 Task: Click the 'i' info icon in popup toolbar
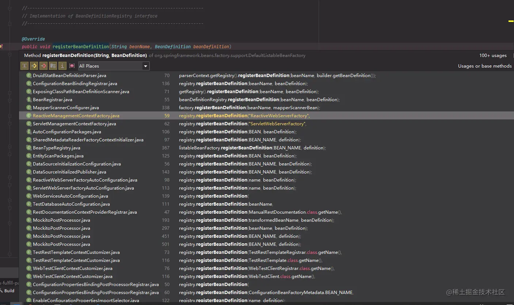click(62, 66)
